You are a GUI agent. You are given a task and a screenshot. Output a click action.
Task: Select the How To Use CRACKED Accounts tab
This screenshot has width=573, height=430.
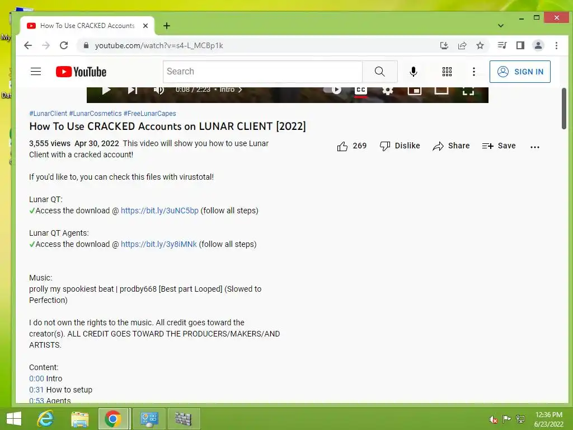[x=87, y=26]
